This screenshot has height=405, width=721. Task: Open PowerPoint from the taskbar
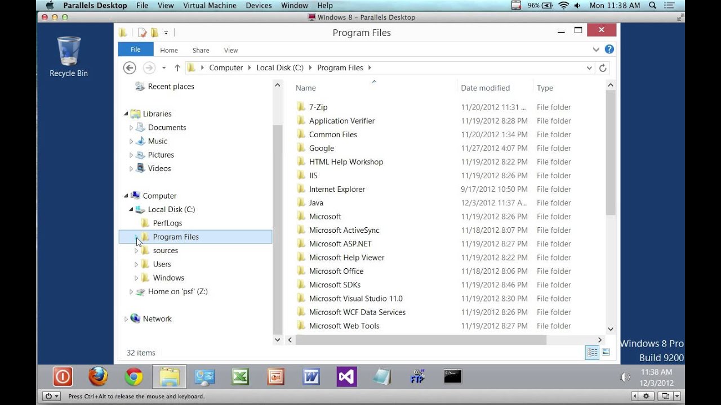(x=276, y=376)
